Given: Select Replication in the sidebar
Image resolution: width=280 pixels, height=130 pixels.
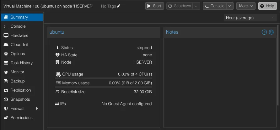Looking at the screenshot, I should [x=21, y=90].
